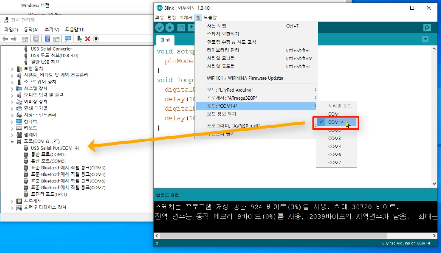Collapse the 포트(COM & LPT) tree node

12,141
